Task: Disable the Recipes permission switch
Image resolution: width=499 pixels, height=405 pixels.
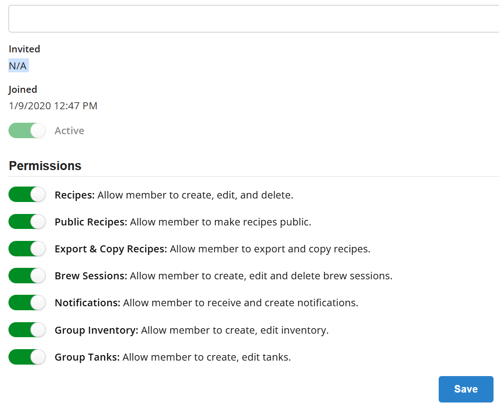Action: click(x=27, y=195)
